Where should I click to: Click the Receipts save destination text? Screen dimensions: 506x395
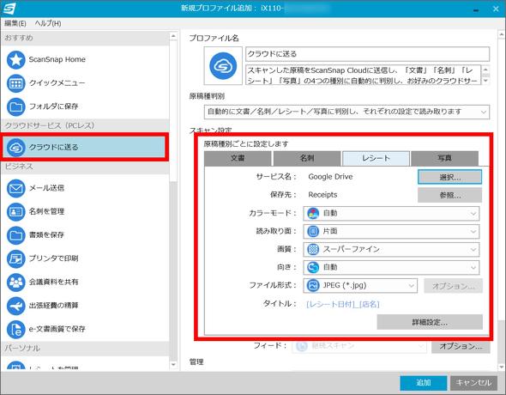pos(322,195)
